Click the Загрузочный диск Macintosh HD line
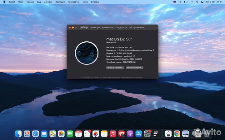The image size is (225, 140). [121, 56]
